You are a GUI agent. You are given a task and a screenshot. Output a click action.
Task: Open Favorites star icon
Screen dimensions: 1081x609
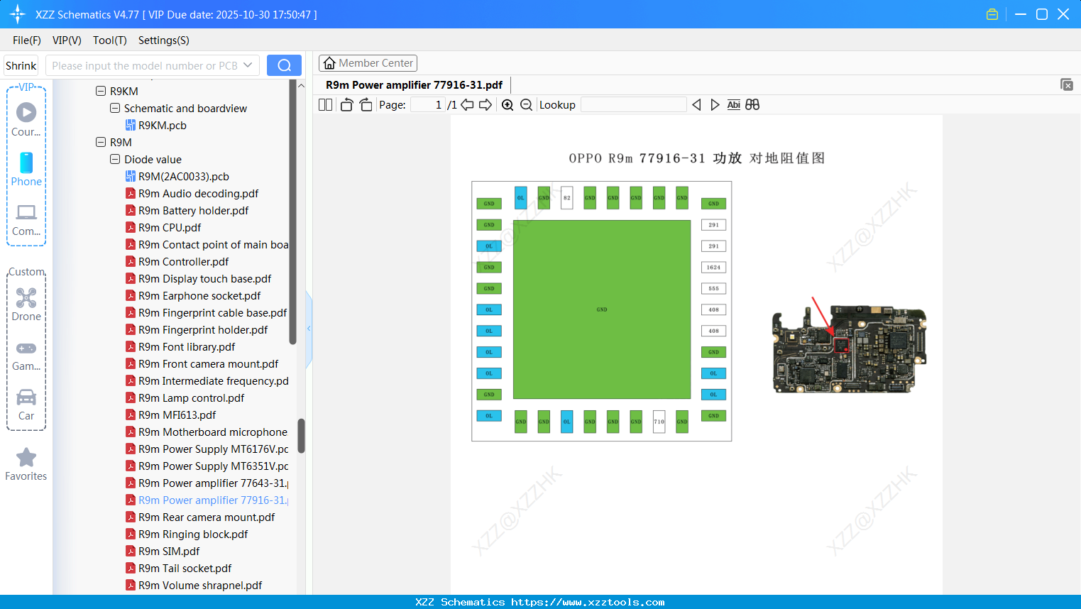(x=26, y=464)
